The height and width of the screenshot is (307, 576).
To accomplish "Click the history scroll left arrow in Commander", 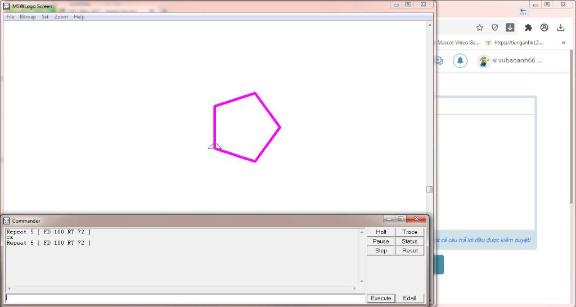I will pyautogui.click(x=9, y=288).
